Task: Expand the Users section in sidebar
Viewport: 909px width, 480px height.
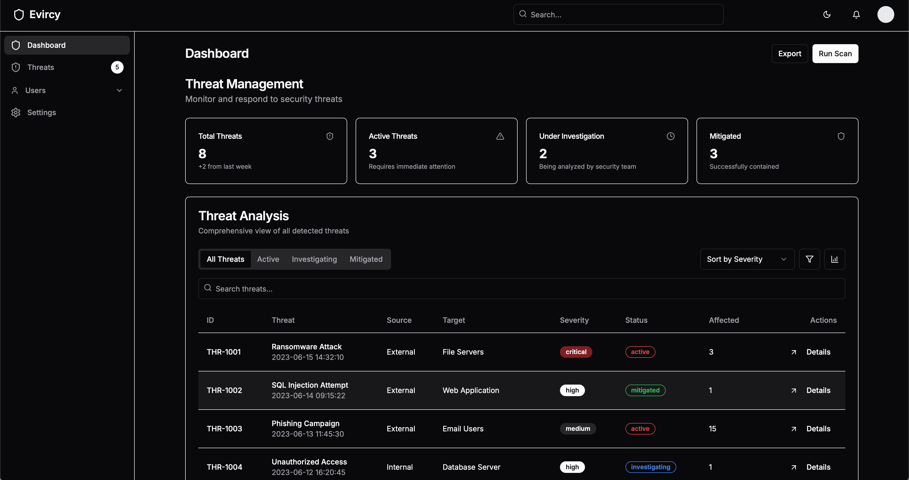Action: (119, 90)
